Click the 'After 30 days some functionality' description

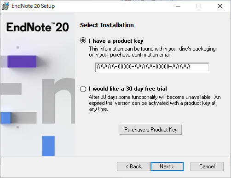click(155, 103)
